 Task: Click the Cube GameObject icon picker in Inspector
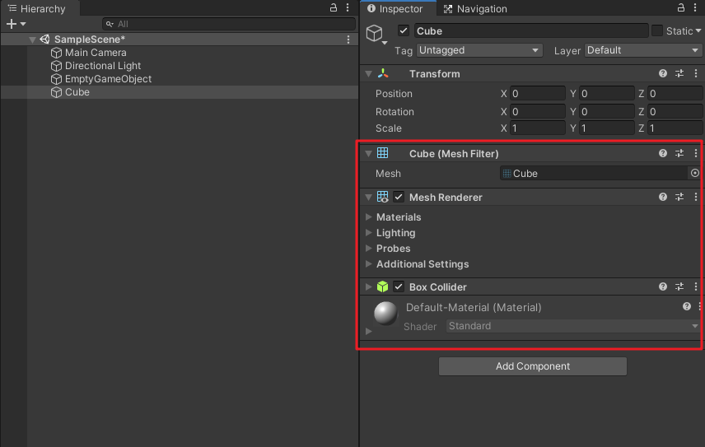click(376, 34)
